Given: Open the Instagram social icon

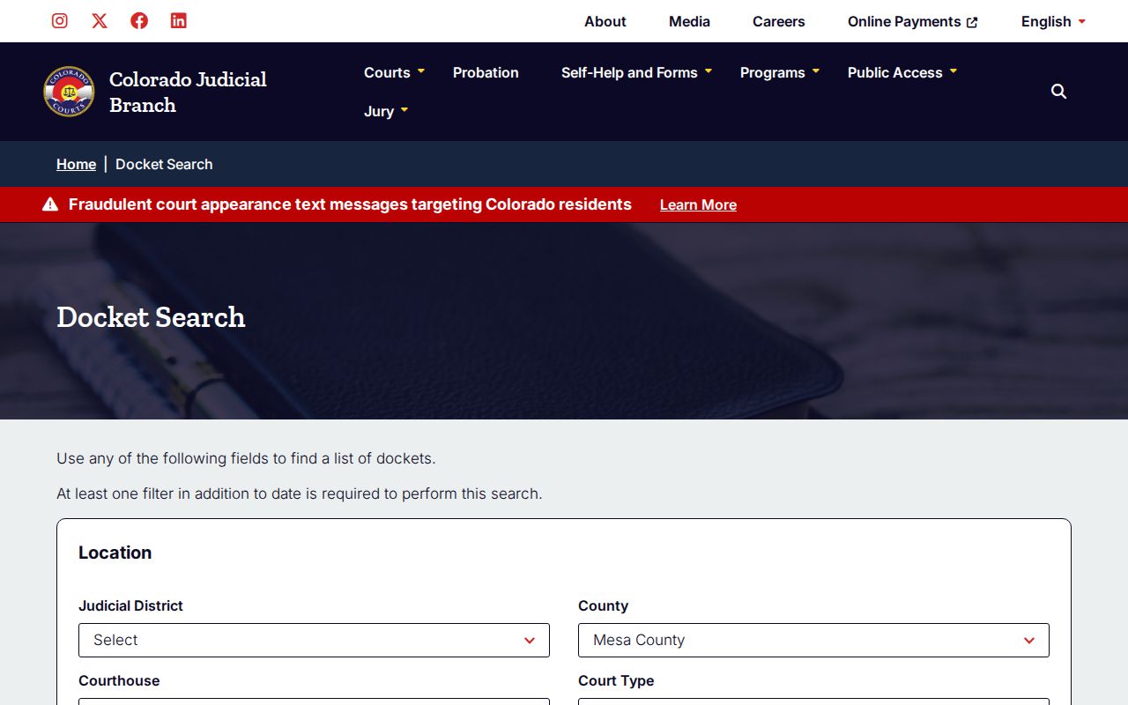Looking at the screenshot, I should (60, 20).
